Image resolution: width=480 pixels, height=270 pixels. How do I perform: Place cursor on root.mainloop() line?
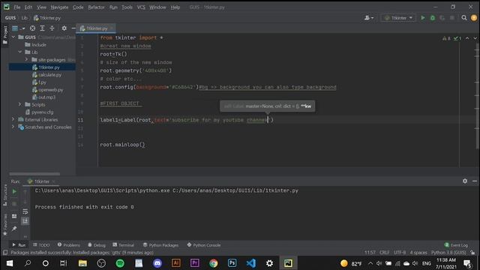(x=122, y=145)
